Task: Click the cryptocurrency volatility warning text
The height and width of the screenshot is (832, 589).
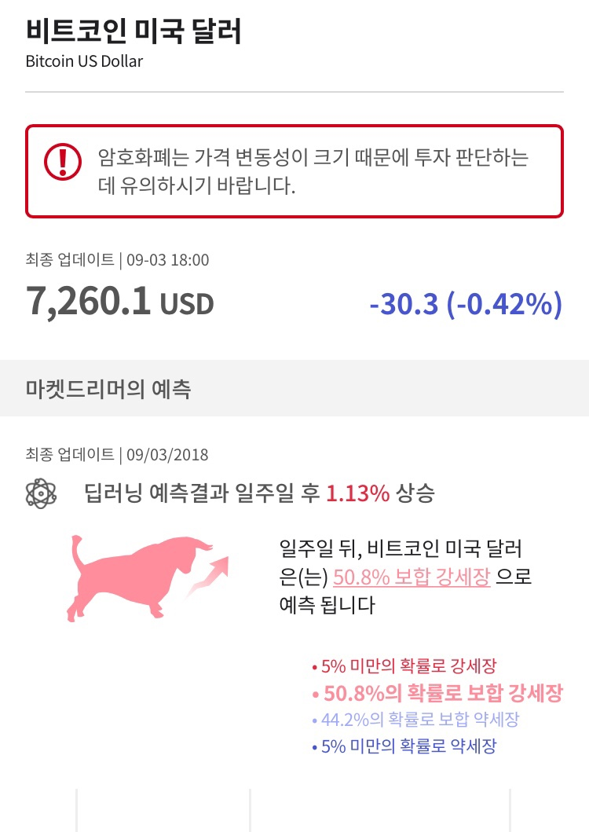Action: (314, 171)
